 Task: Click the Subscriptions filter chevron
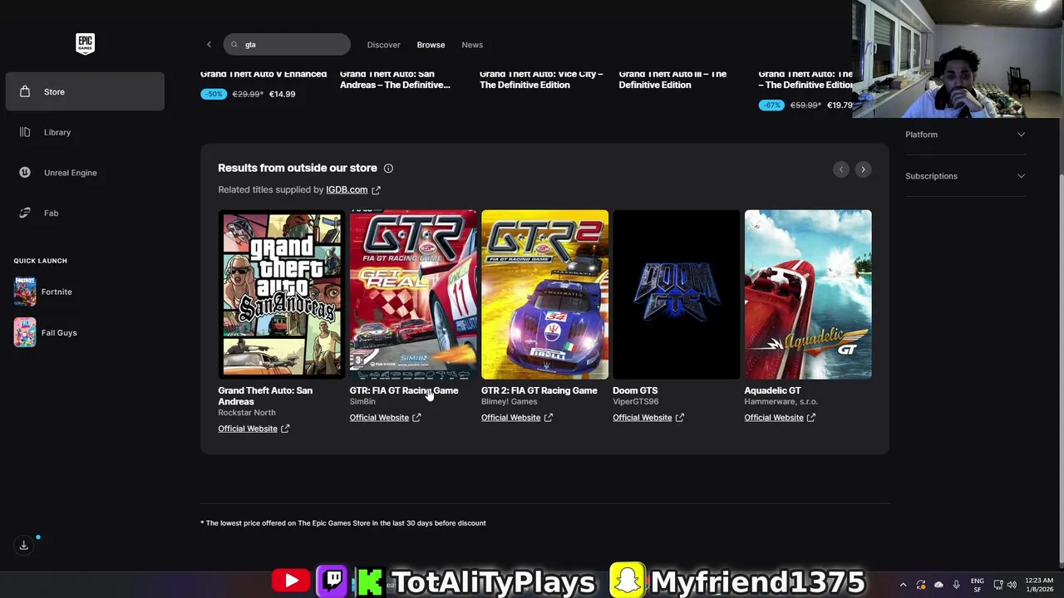point(1021,176)
